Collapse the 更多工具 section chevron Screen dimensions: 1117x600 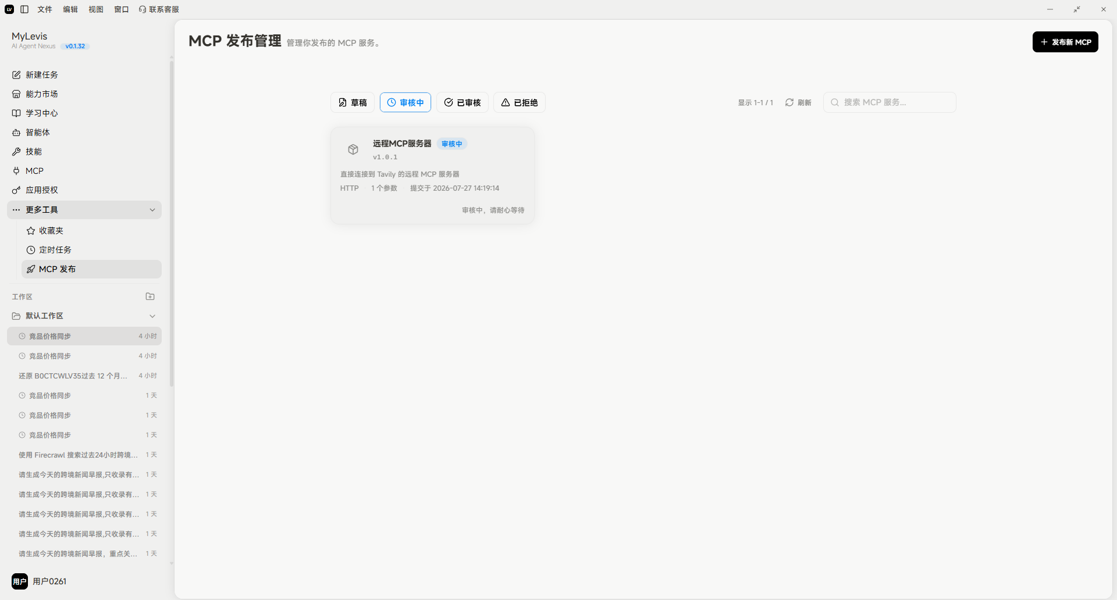click(x=152, y=210)
